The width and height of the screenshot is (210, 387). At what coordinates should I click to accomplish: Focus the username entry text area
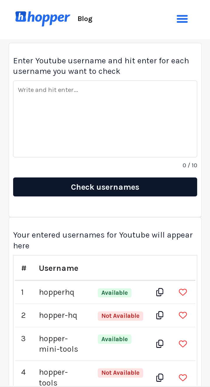[105, 119]
